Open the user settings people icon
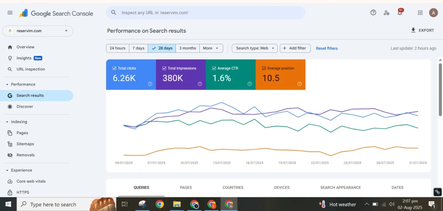 tap(387, 13)
